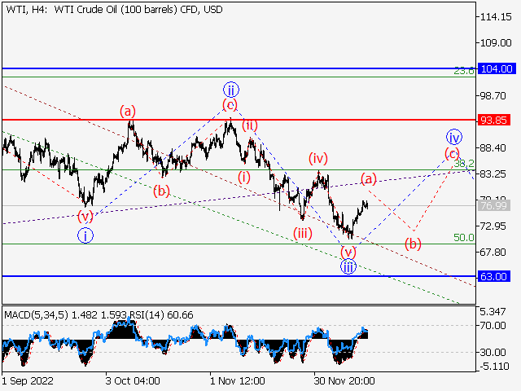The height and width of the screenshot is (391, 521).
Task: Click the 50.0 Fibonacci level label
Action: (464, 237)
